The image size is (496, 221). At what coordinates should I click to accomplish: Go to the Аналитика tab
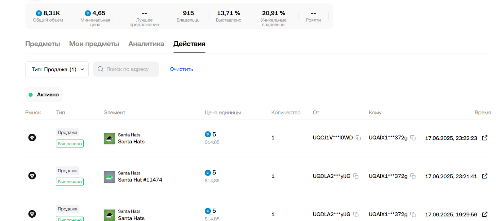[x=146, y=44]
